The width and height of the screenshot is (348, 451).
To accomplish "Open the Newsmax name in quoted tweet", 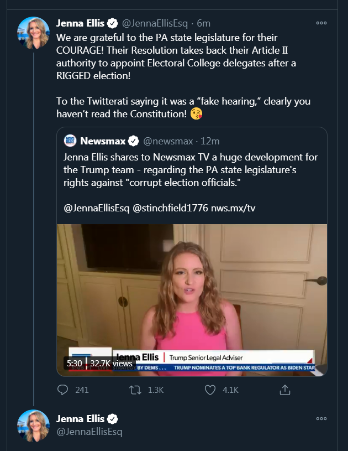I will pos(103,141).
